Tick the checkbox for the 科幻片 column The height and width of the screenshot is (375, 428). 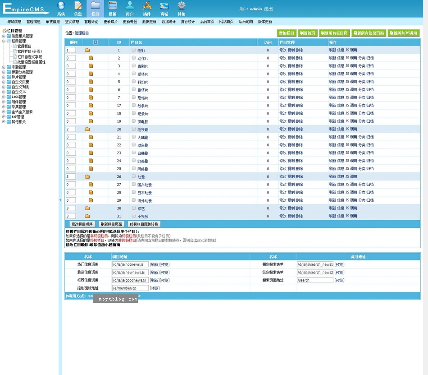134,81
